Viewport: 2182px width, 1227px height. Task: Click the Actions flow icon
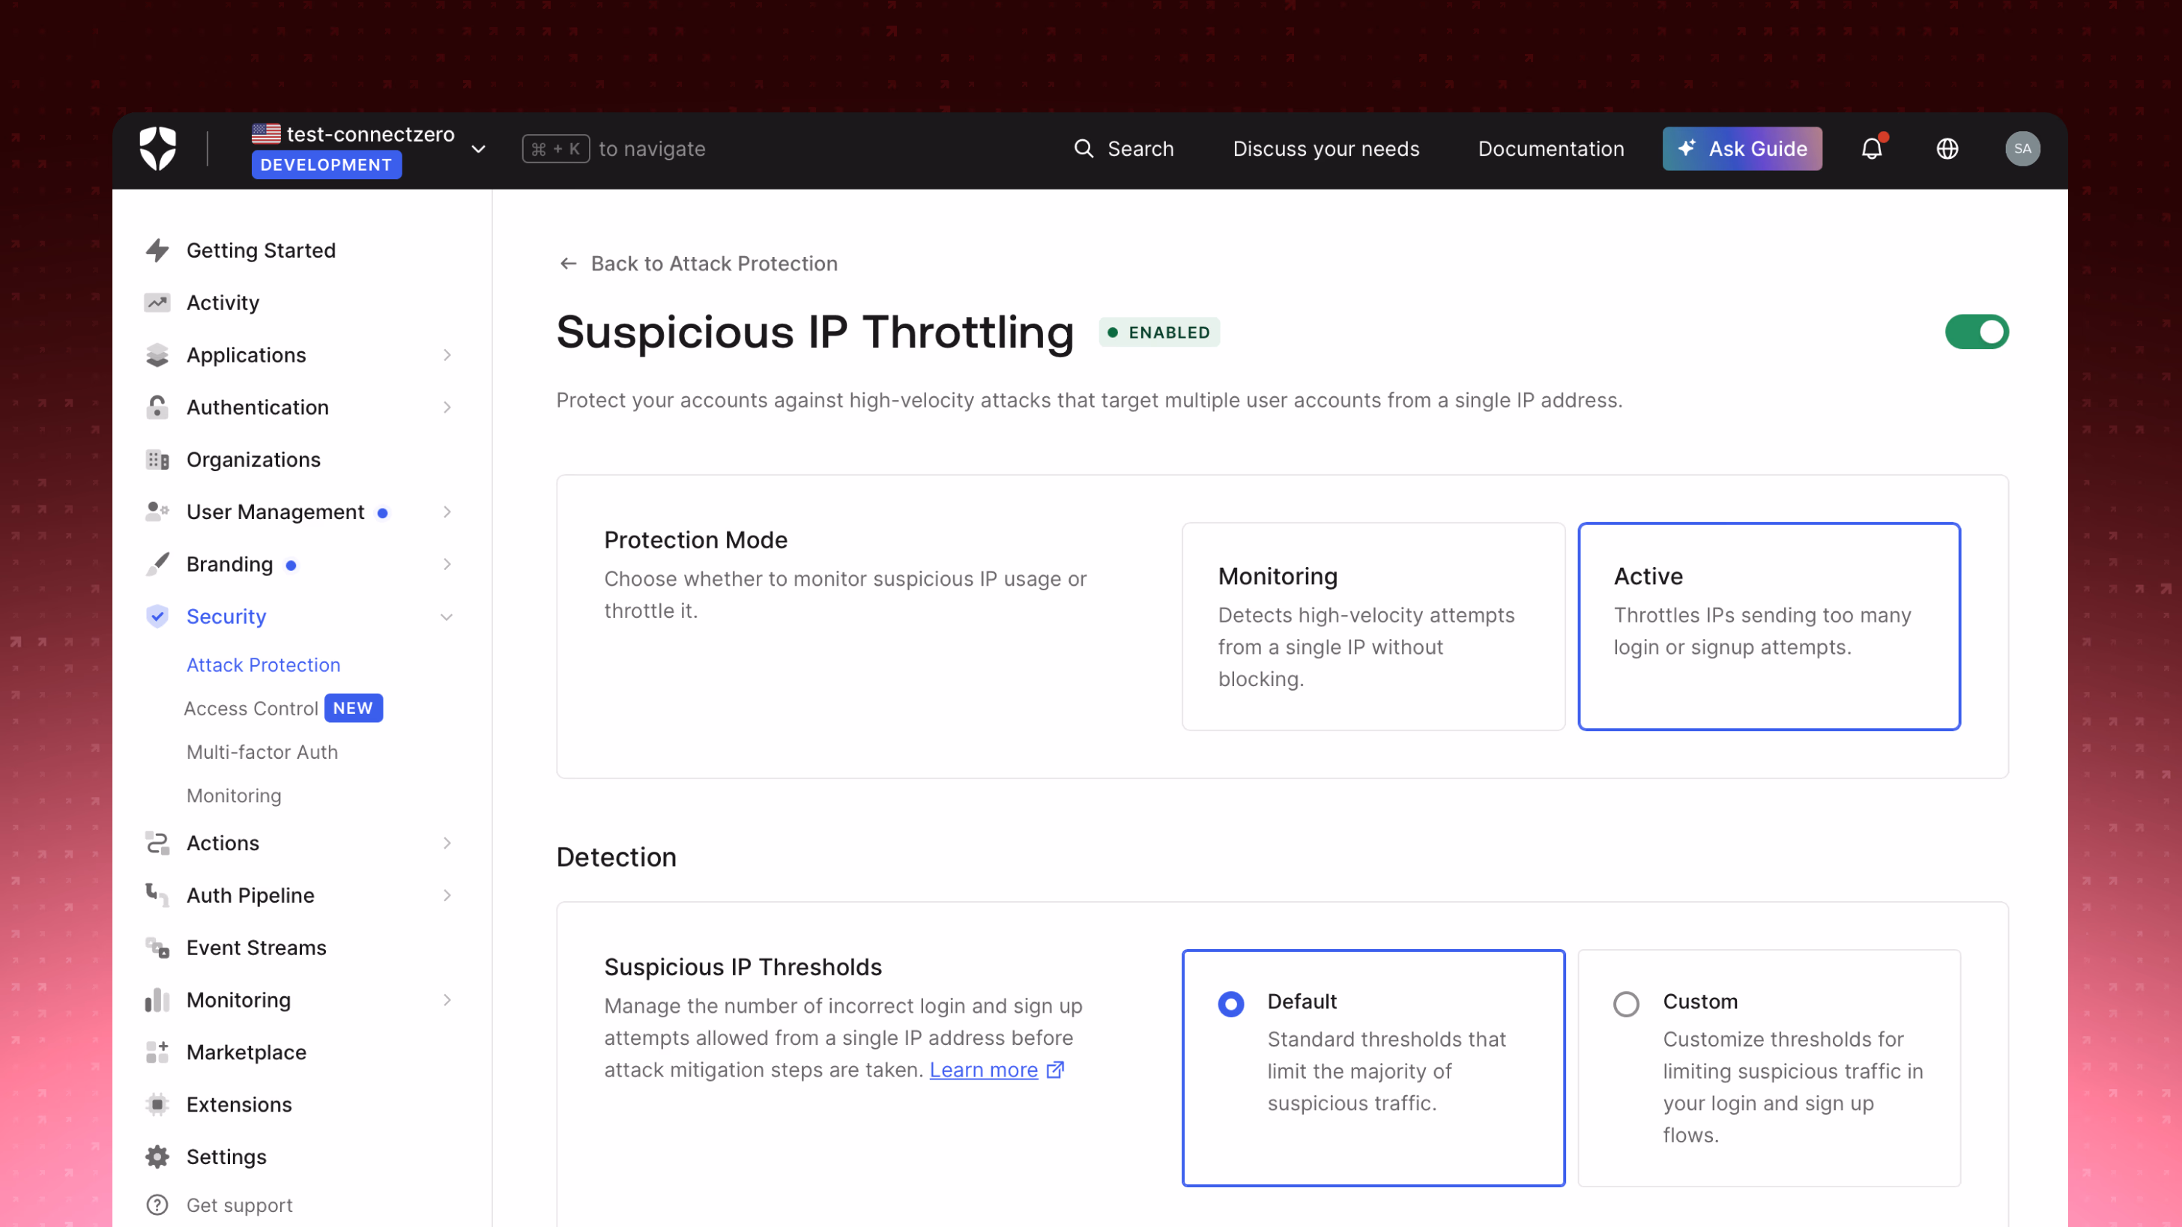pos(157,843)
